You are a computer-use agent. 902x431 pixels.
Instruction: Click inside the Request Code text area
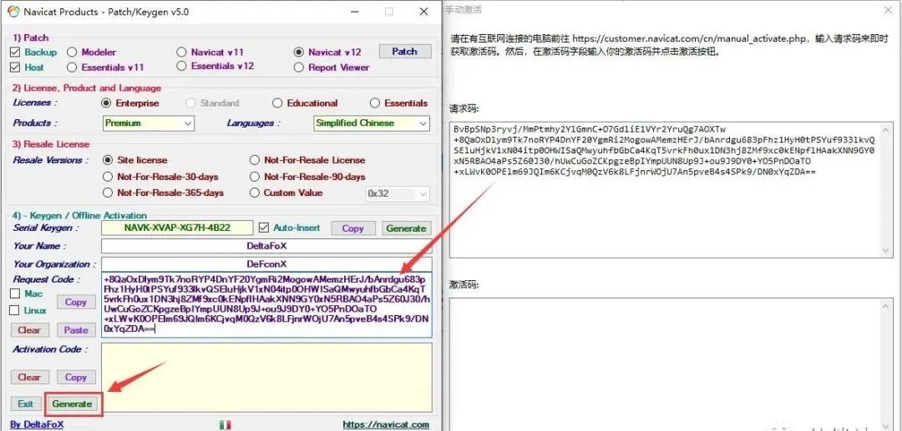point(266,305)
